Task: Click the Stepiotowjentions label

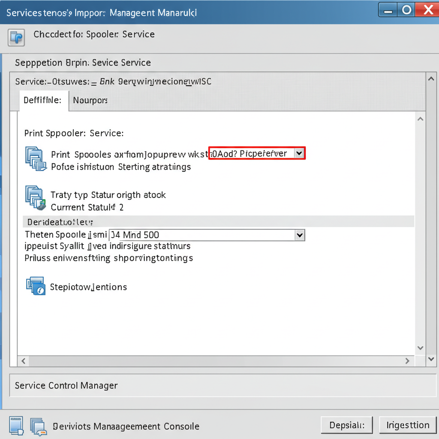Action: (x=88, y=287)
